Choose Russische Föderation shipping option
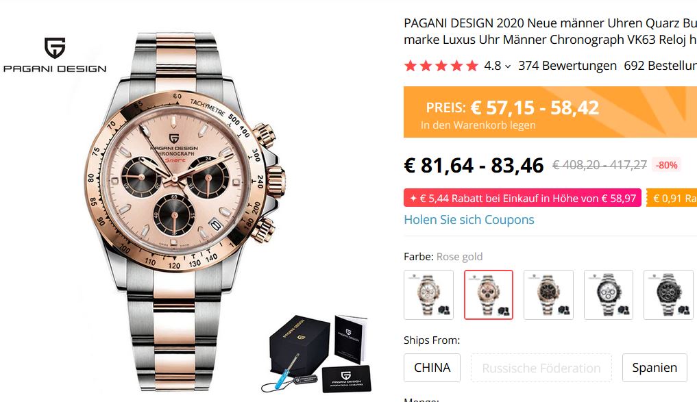This screenshot has height=402, width=697. tap(541, 368)
